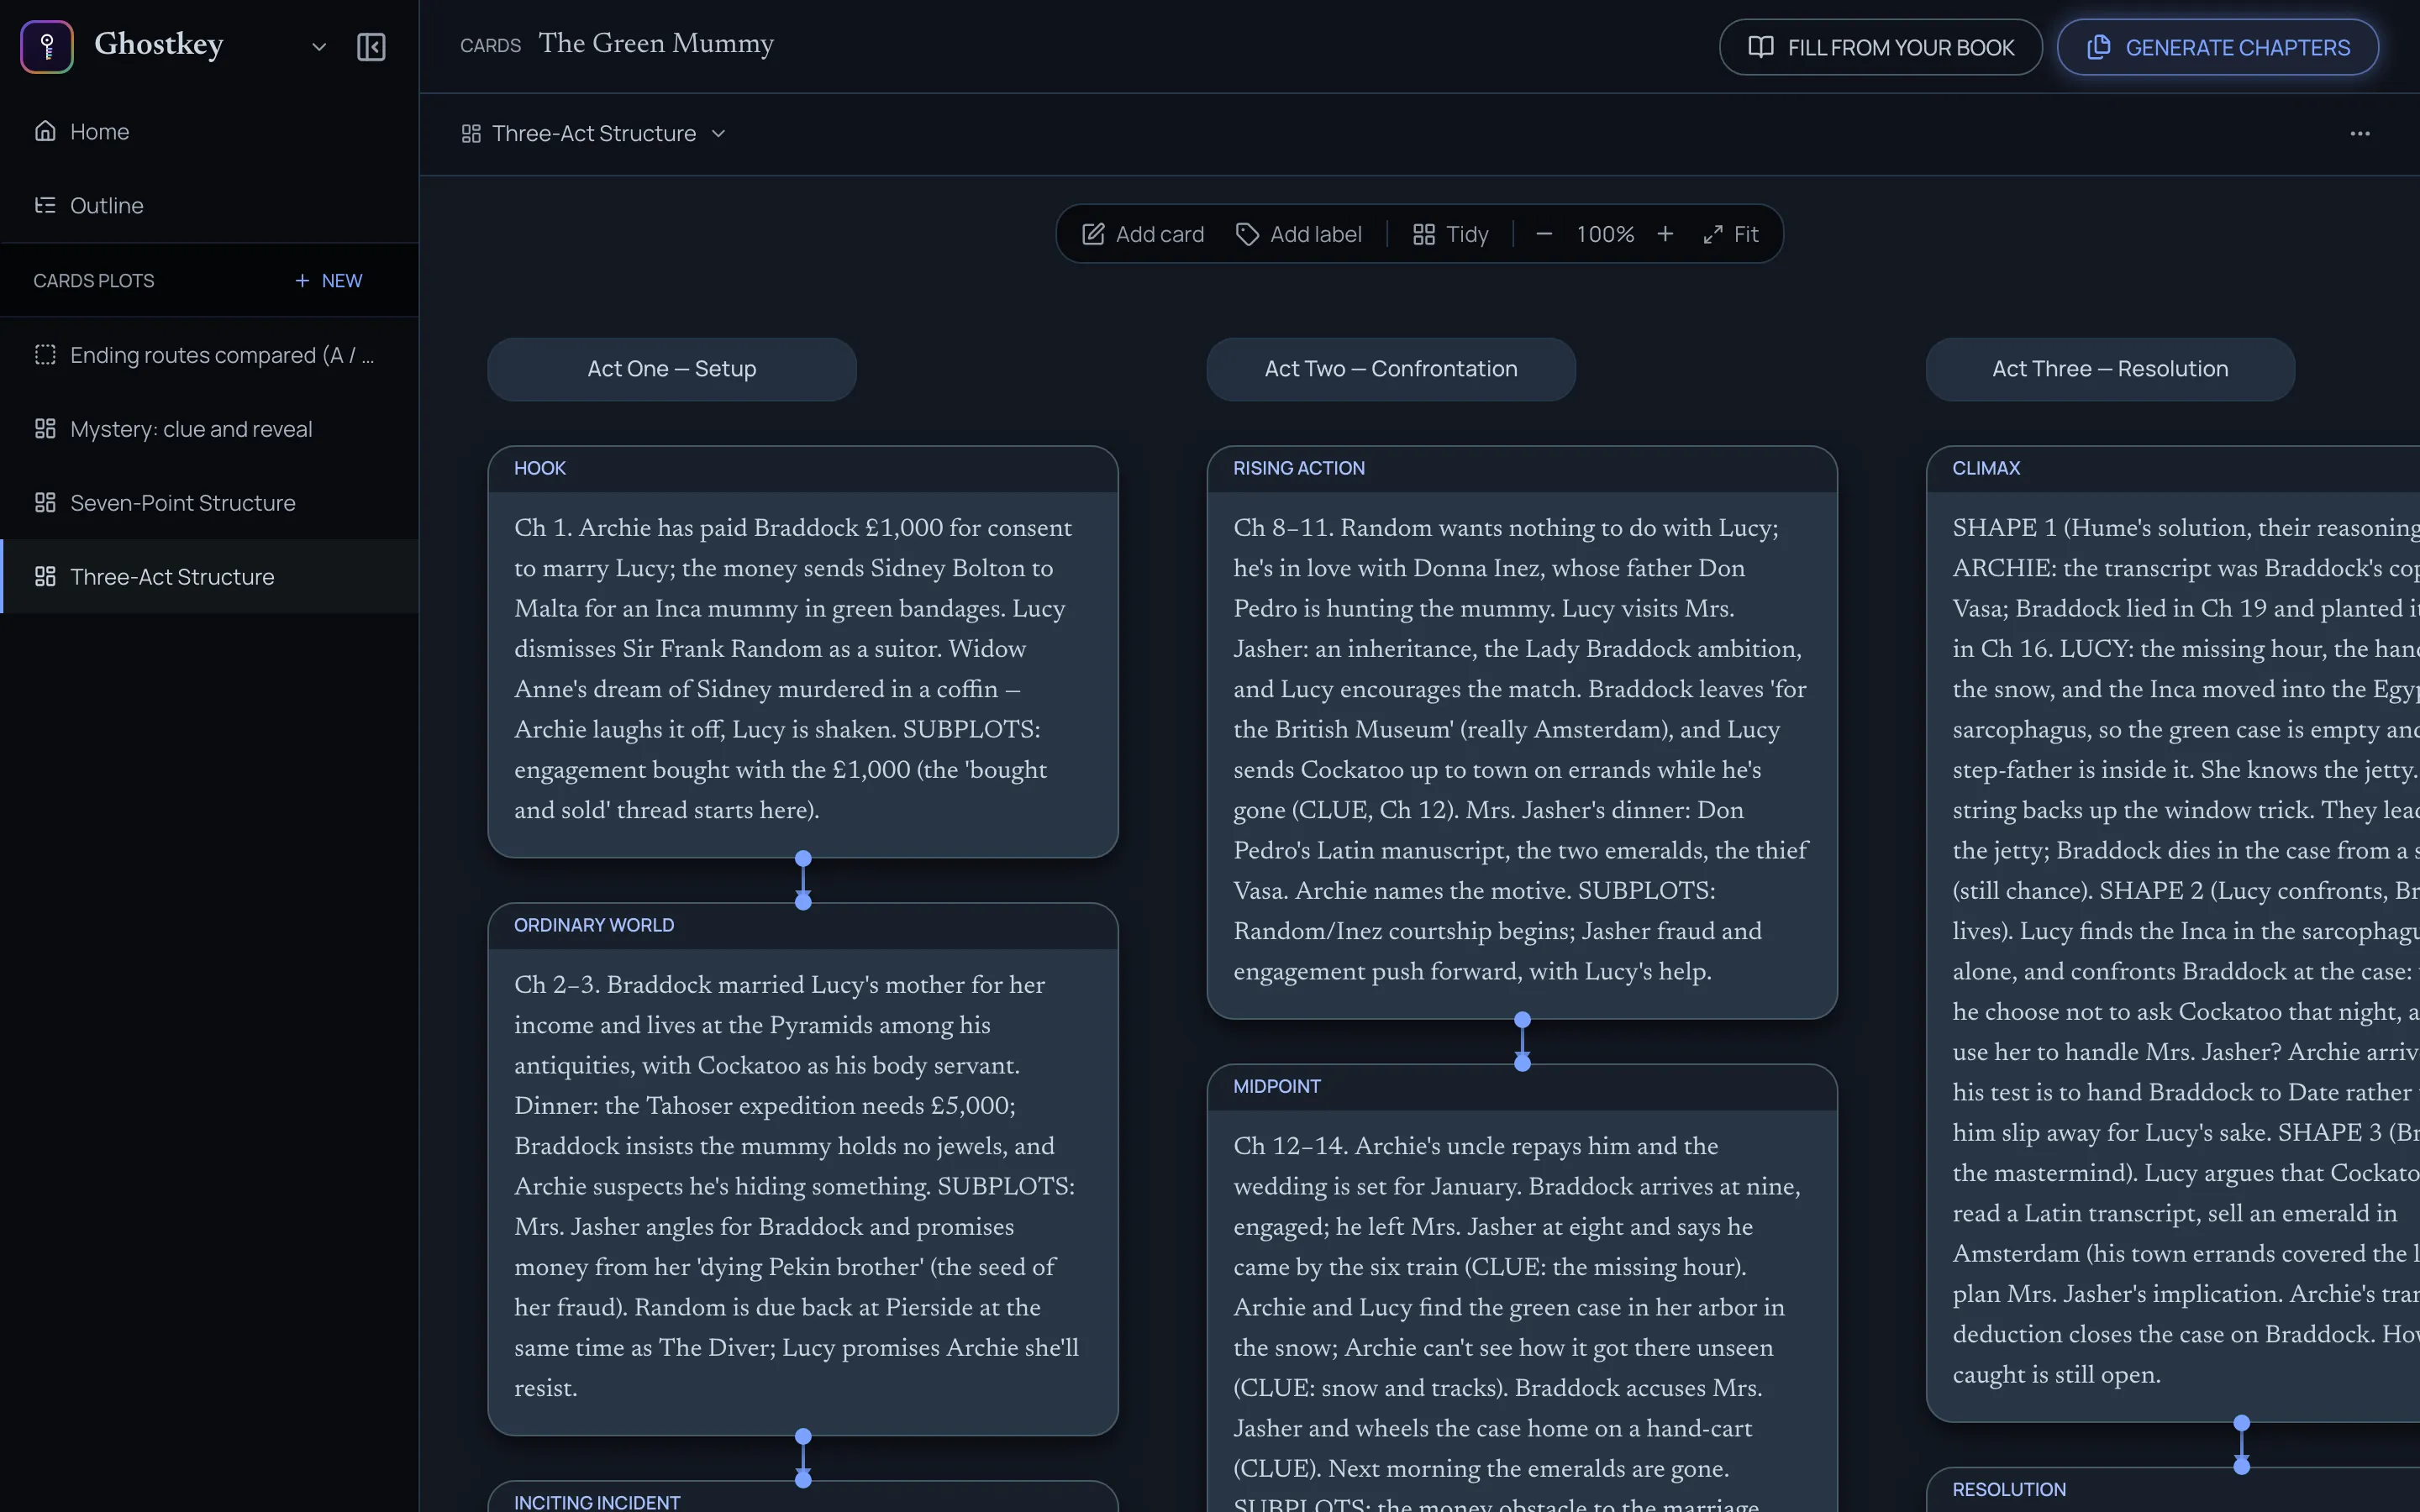
Task: Collapse the sidebar with panel icon
Action: click(371, 47)
